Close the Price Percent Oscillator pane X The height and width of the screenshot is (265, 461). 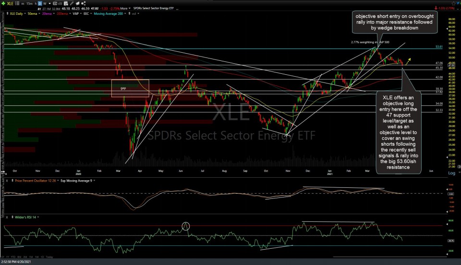click(x=7, y=181)
